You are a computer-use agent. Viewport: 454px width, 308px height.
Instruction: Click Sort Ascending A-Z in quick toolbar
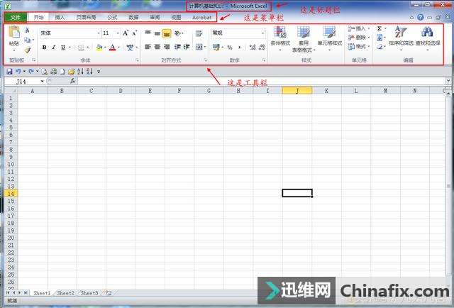click(80, 71)
